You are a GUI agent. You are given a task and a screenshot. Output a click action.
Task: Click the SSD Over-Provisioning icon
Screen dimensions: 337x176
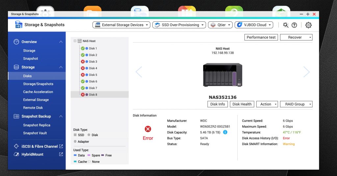pyautogui.click(x=157, y=25)
